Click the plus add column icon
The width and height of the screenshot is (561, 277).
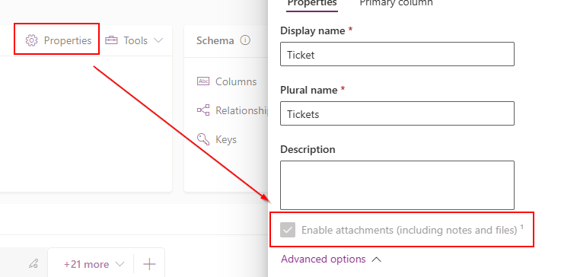pyautogui.click(x=149, y=265)
